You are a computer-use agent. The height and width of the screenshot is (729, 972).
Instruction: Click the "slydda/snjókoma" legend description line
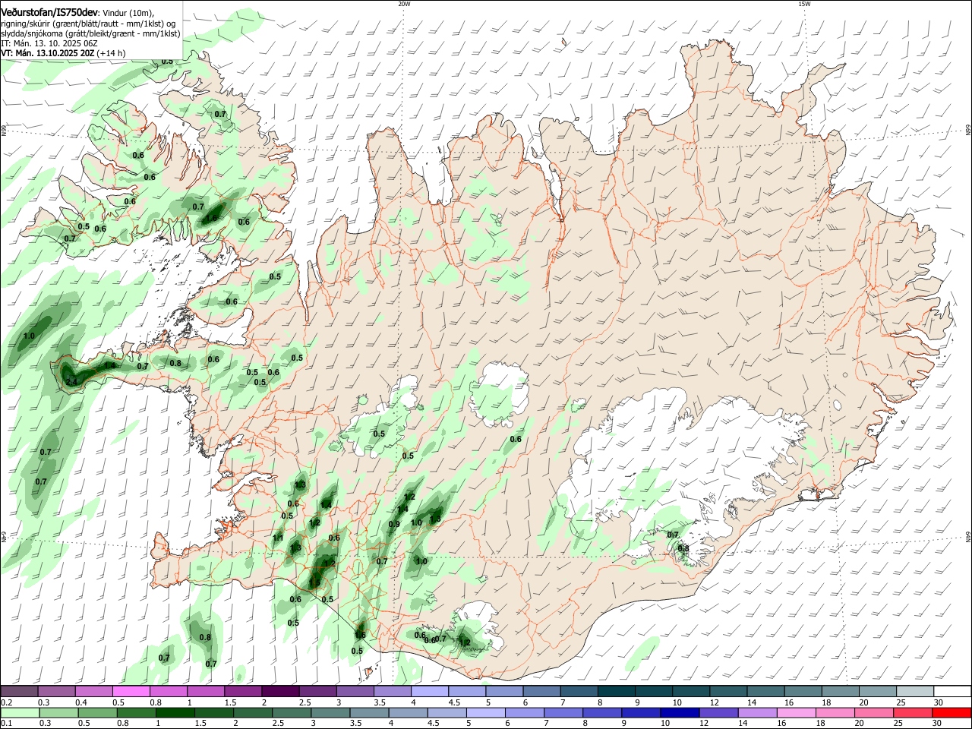[90, 33]
